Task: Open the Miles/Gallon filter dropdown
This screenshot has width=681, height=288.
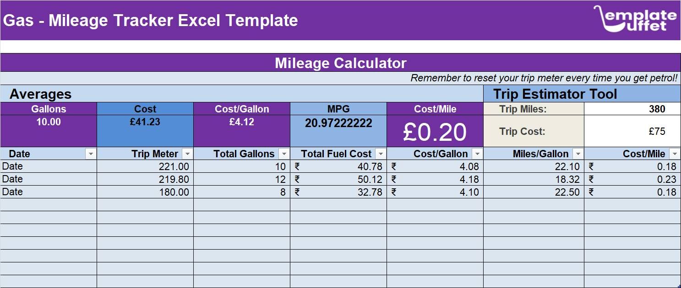Action: pyautogui.click(x=577, y=154)
